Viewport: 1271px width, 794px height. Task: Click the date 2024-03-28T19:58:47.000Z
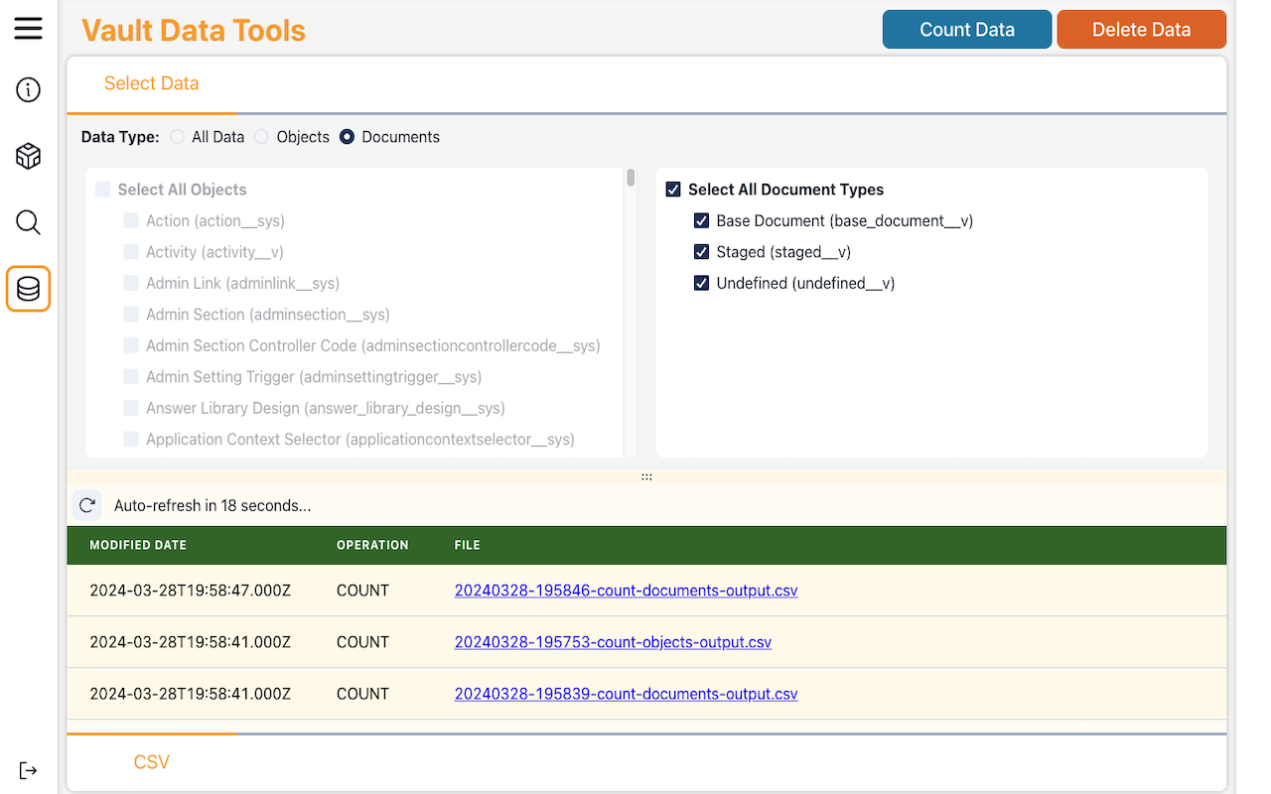(190, 591)
